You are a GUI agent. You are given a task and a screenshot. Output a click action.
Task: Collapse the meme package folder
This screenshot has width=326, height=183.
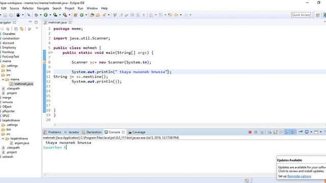point(3,79)
